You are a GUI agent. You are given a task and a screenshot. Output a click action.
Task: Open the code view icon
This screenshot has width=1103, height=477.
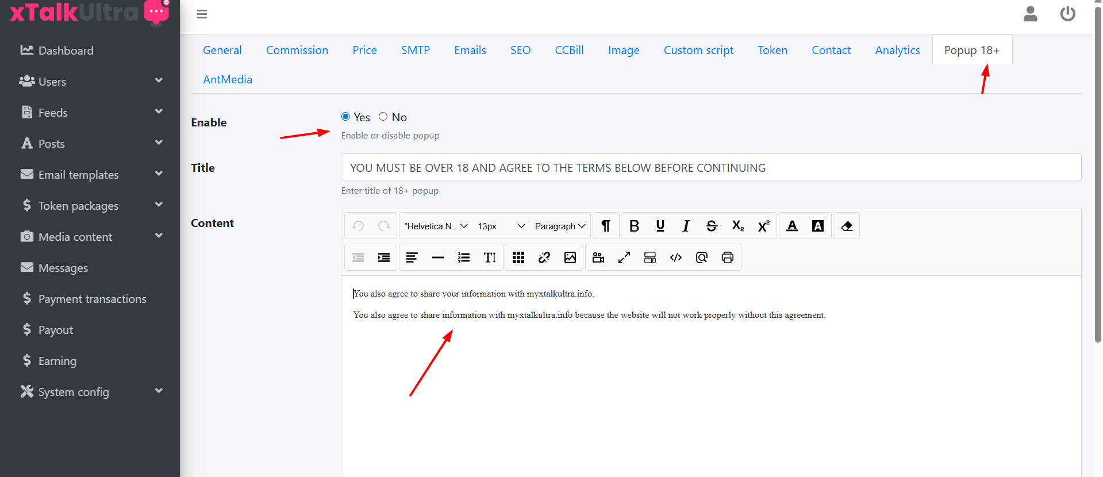point(676,257)
